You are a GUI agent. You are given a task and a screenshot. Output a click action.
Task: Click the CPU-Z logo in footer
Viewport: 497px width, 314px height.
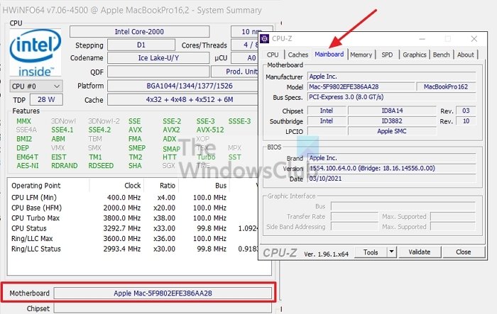(x=280, y=252)
